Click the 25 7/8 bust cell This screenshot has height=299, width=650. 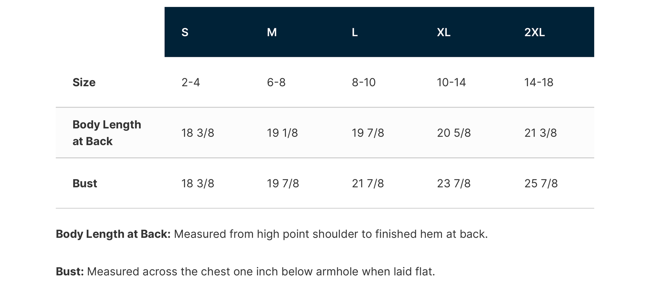pyautogui.click(x=541, y=183)
